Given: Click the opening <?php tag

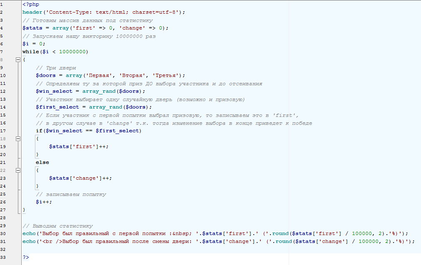Looking at the screenshot, I should tap(31, 5).
